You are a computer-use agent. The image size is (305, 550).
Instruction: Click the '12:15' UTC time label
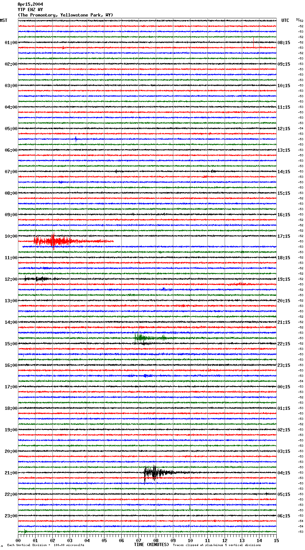(x=284, y=129)
